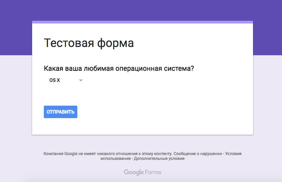Click the word система? in the question
The image size is (282, 182).
(x=179, y=69)
